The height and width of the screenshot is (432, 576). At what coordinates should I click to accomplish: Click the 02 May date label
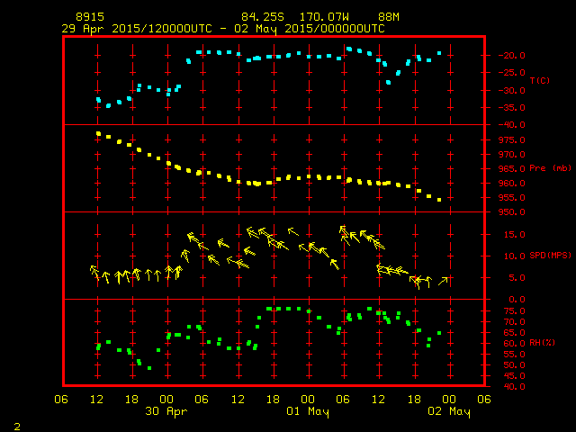click(449, 411)
